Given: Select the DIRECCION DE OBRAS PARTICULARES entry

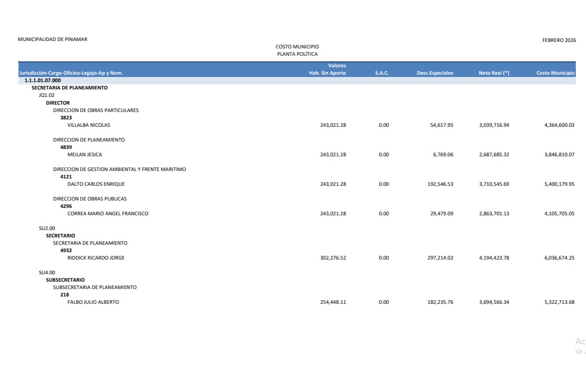Looking at the screenshot, I should (x=96, y=110).
